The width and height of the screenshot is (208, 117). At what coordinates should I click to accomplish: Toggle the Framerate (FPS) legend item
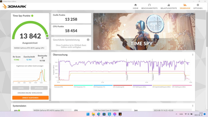coord(63,86)
